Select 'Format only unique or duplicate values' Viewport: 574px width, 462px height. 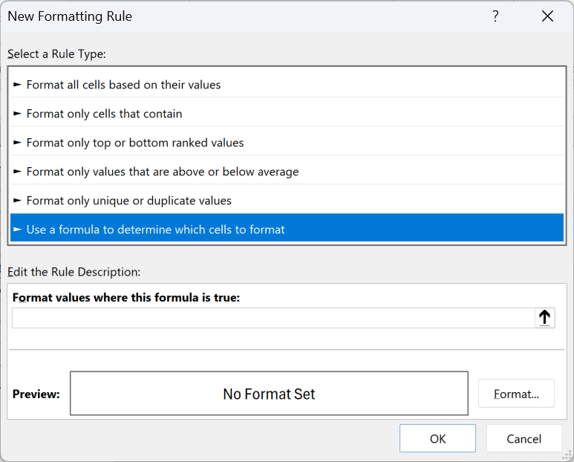[x=287, y=201]
